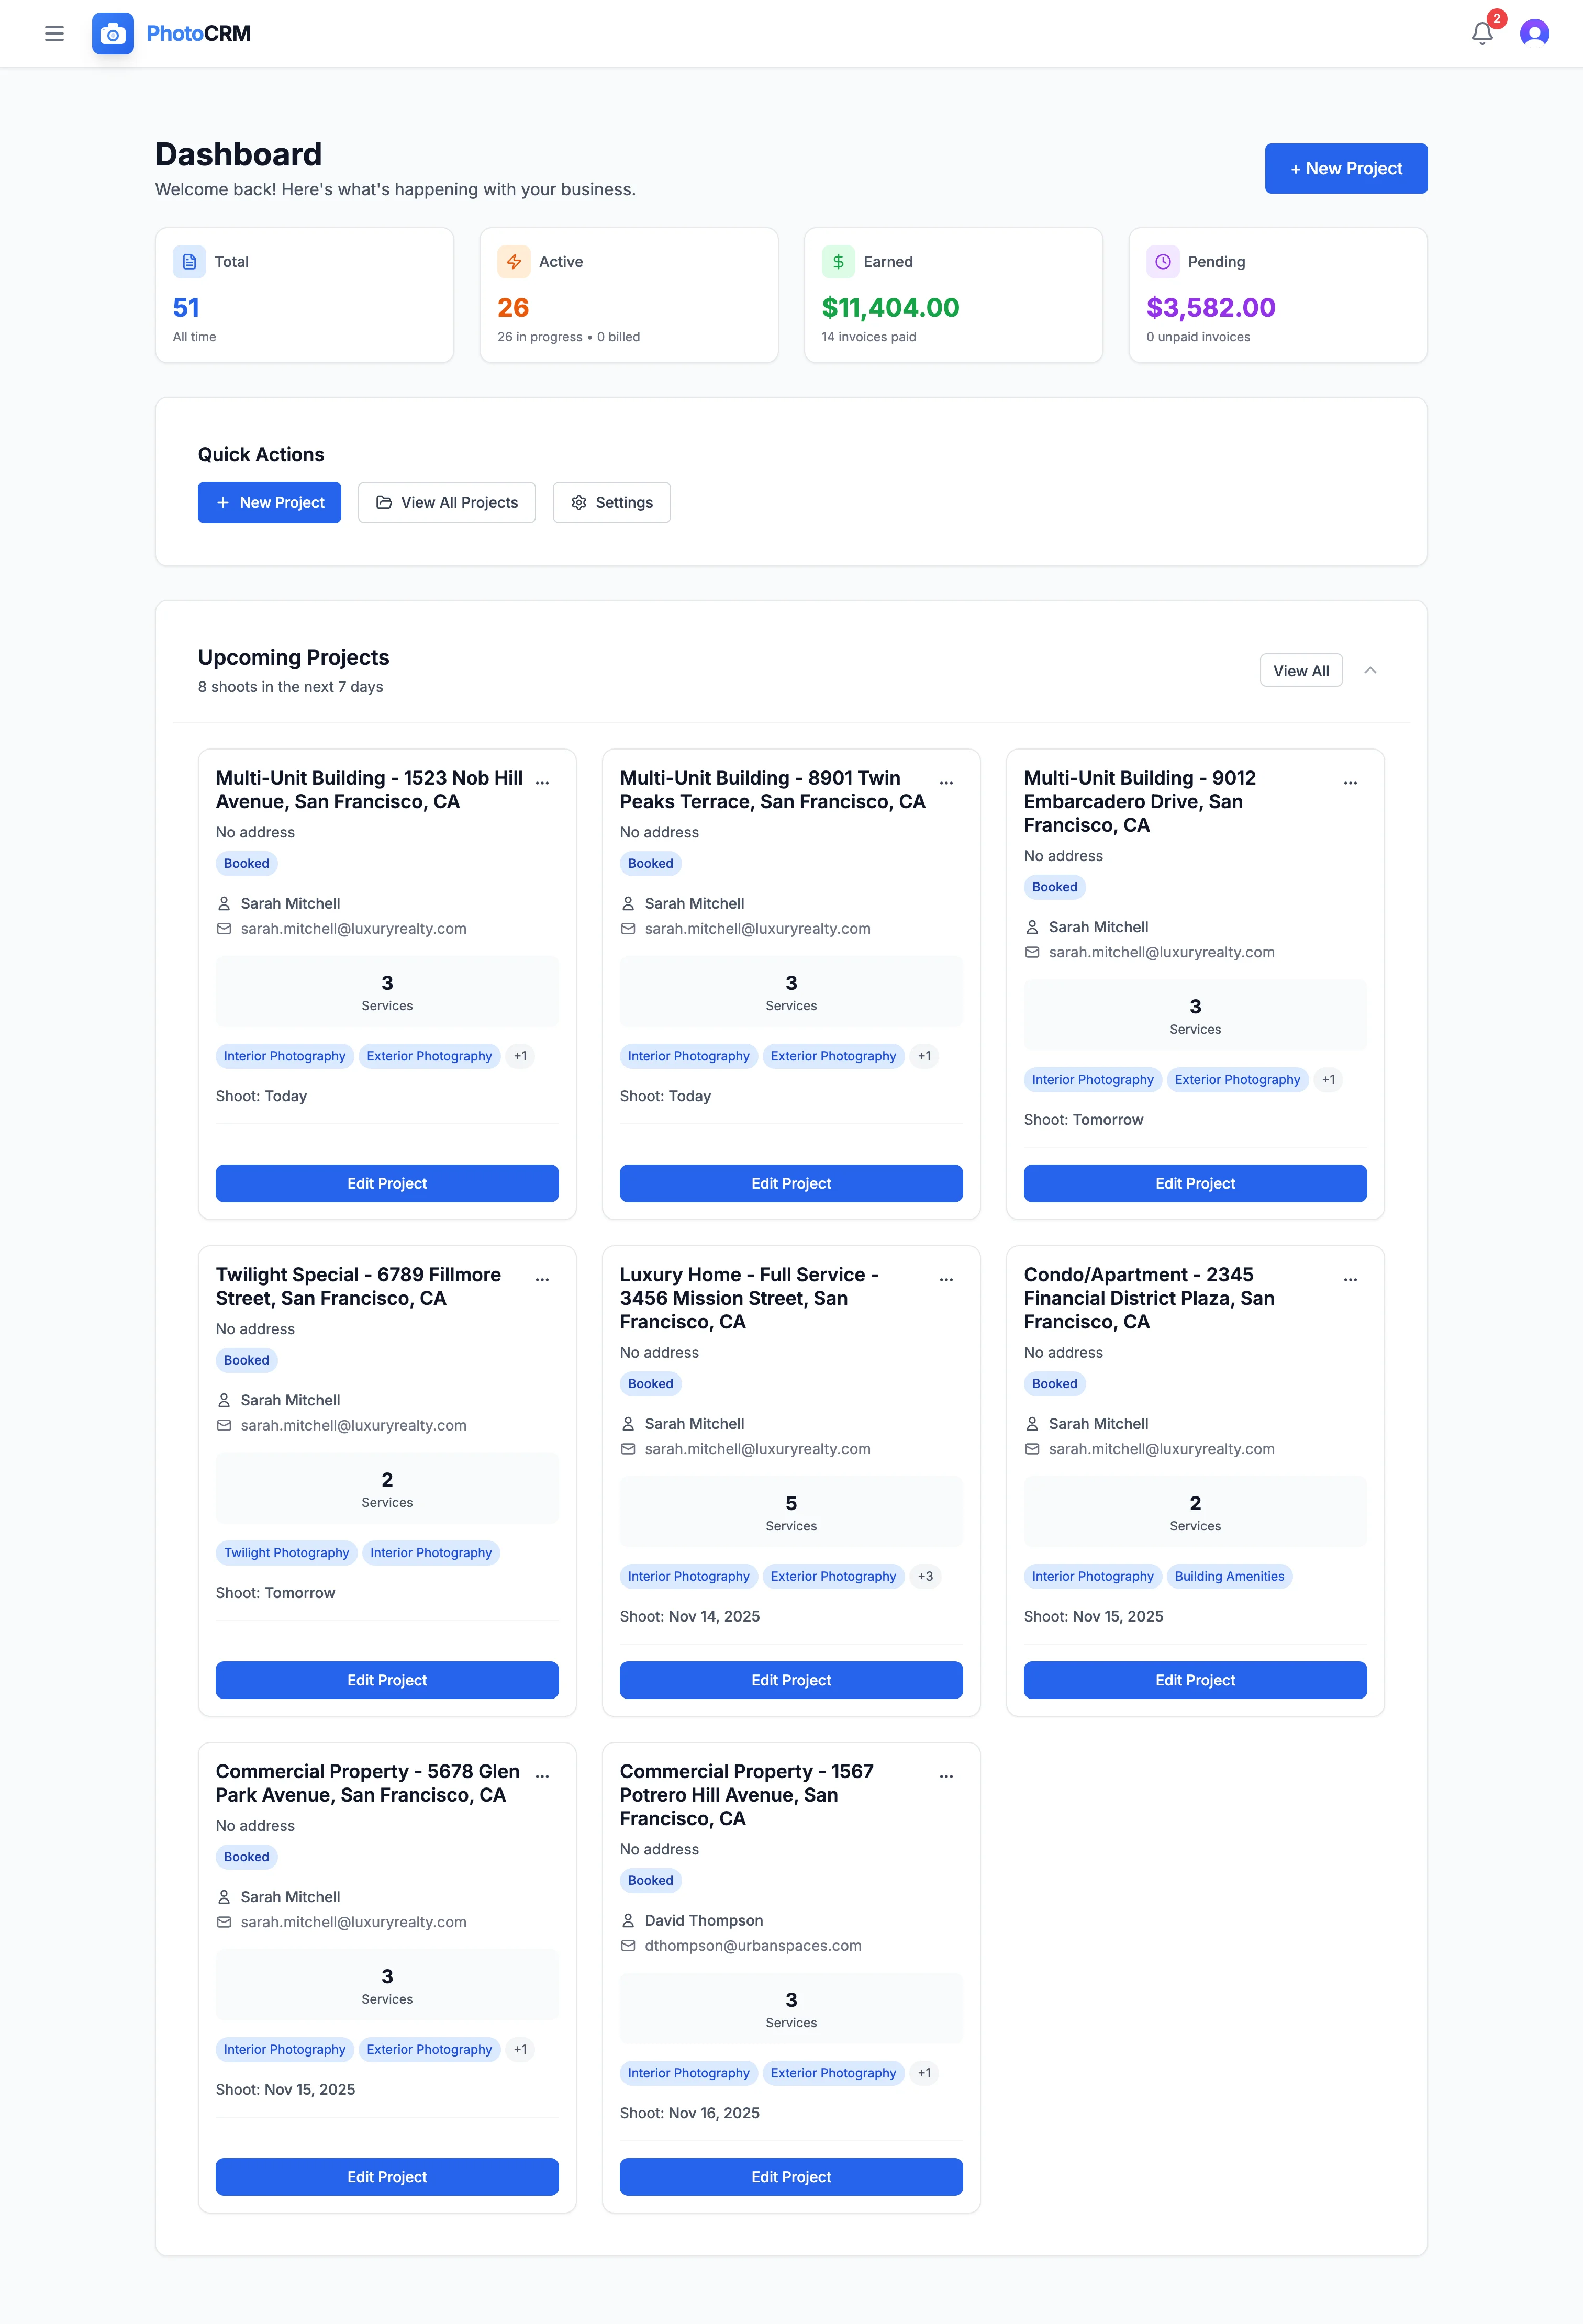Click the PhotoCRM camera logo
Screen dimensions: 1583x2324
112,33
